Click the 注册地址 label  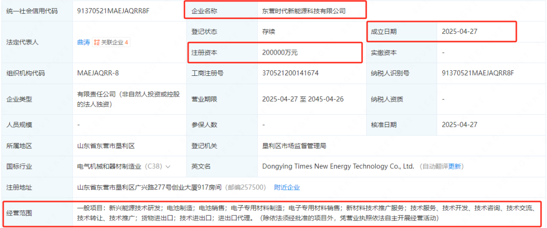pyautogui.click(x=19, y=187)
